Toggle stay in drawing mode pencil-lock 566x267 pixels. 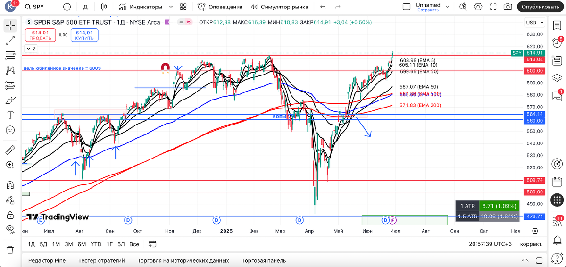coord(10,200)
